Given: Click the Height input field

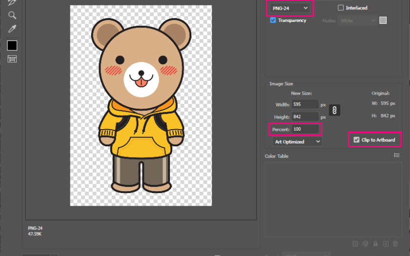Looking at the screenshot, I should (x=305, y=117).
